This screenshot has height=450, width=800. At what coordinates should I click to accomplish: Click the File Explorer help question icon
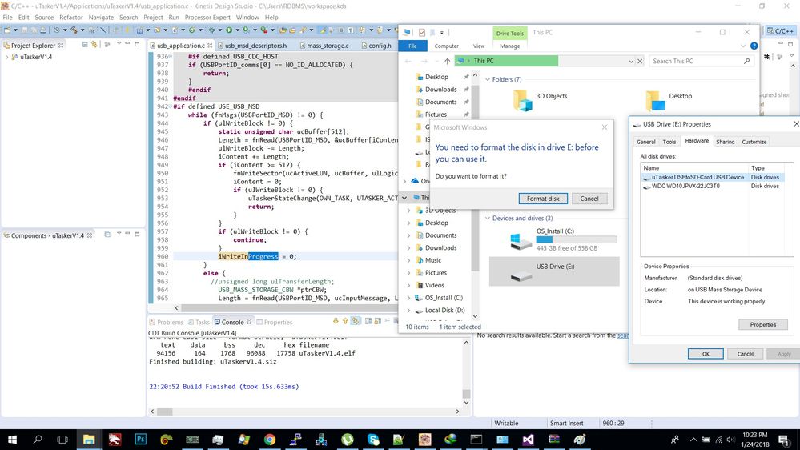[754, 46]
